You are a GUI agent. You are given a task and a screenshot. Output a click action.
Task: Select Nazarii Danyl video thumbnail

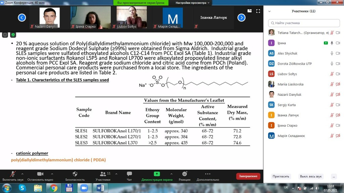(50, 17)
